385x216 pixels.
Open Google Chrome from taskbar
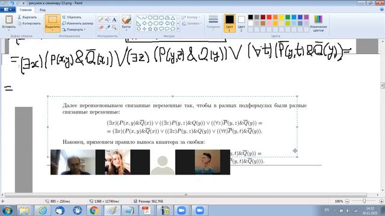[94, 211]
